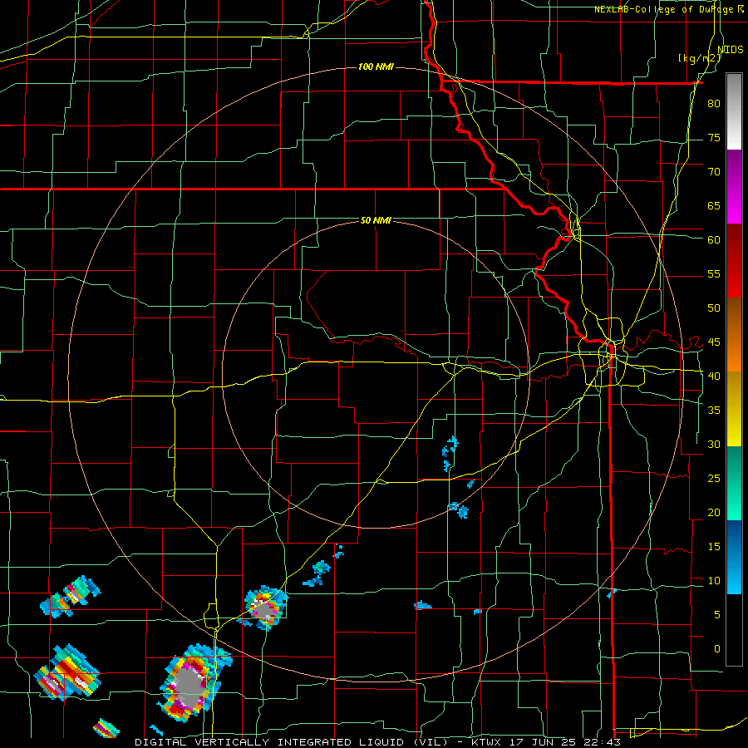Pick the gray-white segment of the color bar
The image size is (748, 748).
[734, 111]
